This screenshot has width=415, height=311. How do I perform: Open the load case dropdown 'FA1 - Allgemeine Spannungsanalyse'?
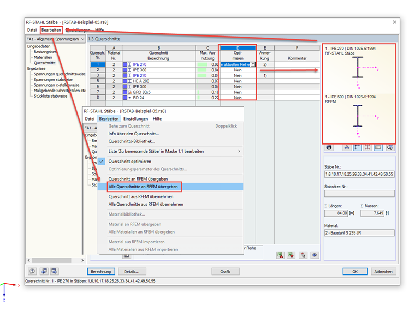(55, 39)
